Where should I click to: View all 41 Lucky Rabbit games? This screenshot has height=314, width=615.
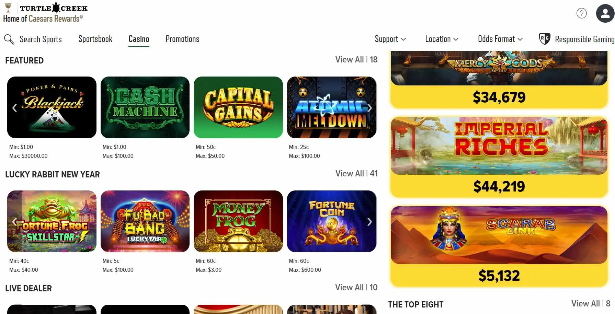(356, 174)
